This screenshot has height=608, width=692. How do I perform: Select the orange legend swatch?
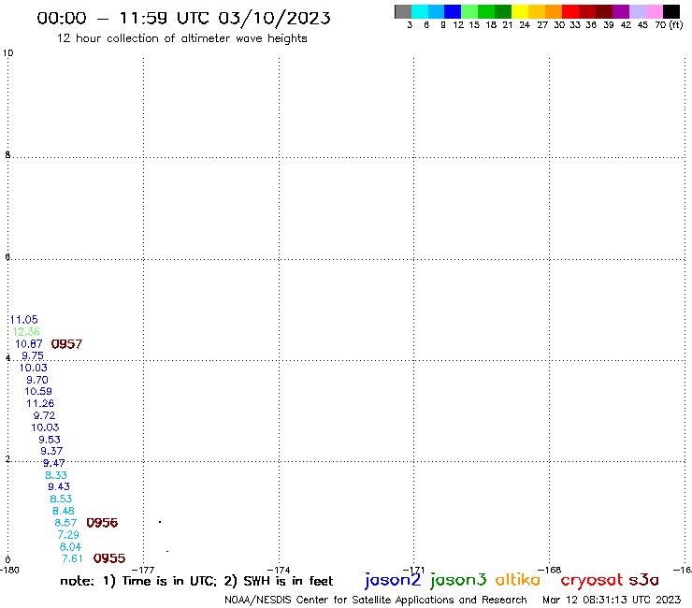pos(554,11)
